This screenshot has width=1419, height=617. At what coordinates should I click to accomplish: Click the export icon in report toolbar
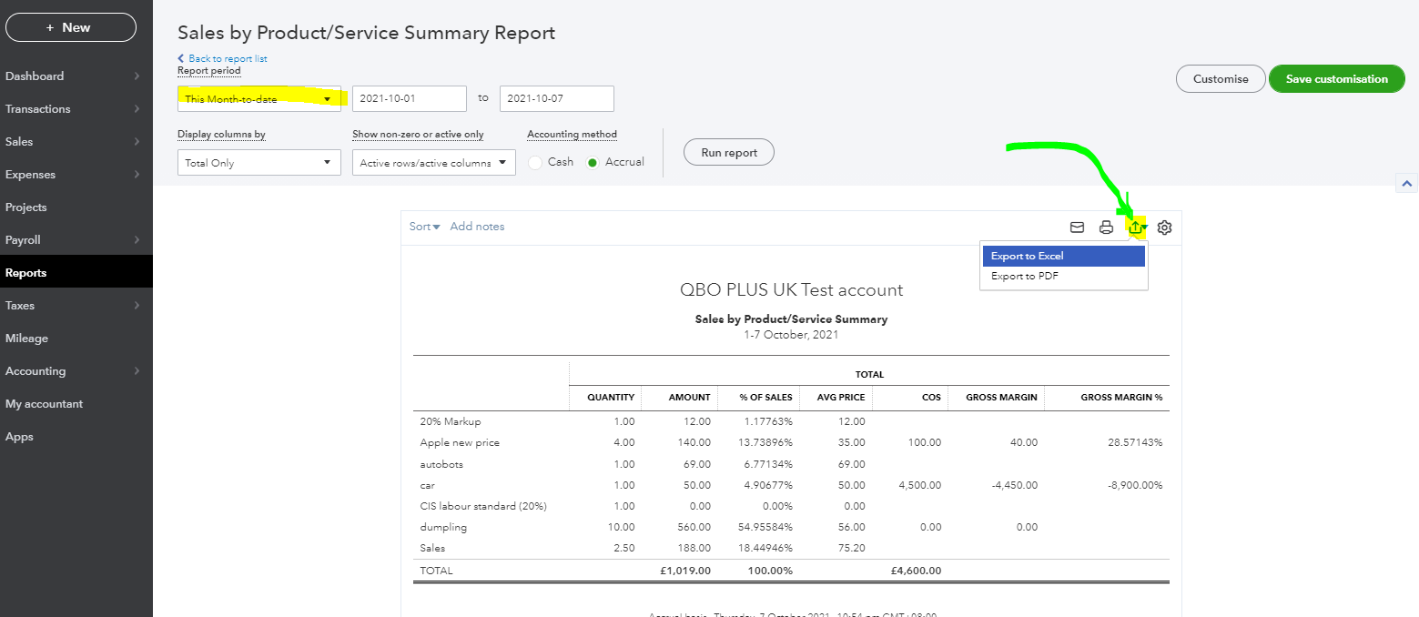pyautogui.click(x=1135, y=228)
